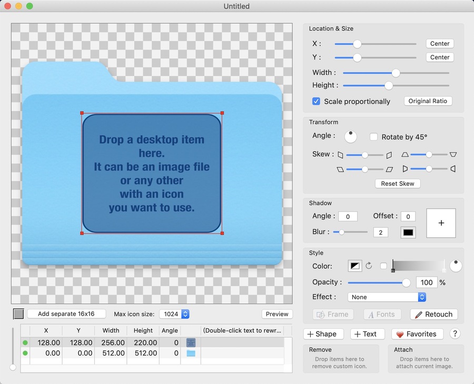Add a new Shape
474x384 pixels.
[x=323, y=334]
